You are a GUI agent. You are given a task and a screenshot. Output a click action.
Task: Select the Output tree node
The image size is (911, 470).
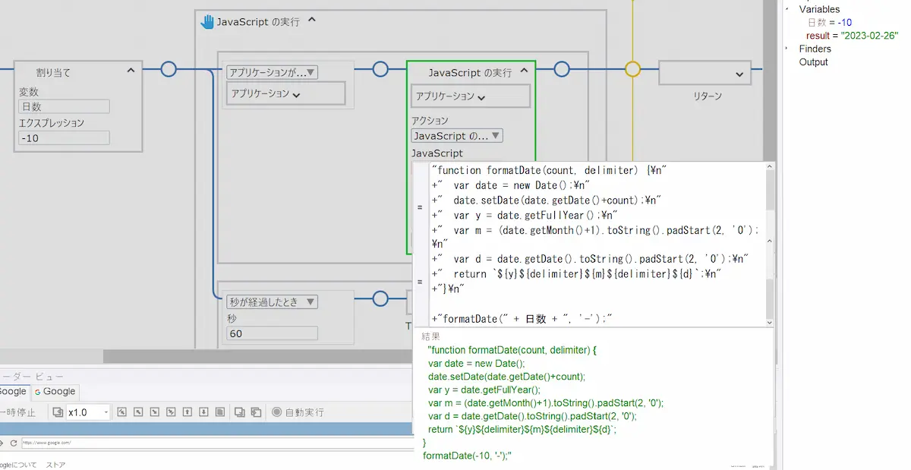[814, 62]
